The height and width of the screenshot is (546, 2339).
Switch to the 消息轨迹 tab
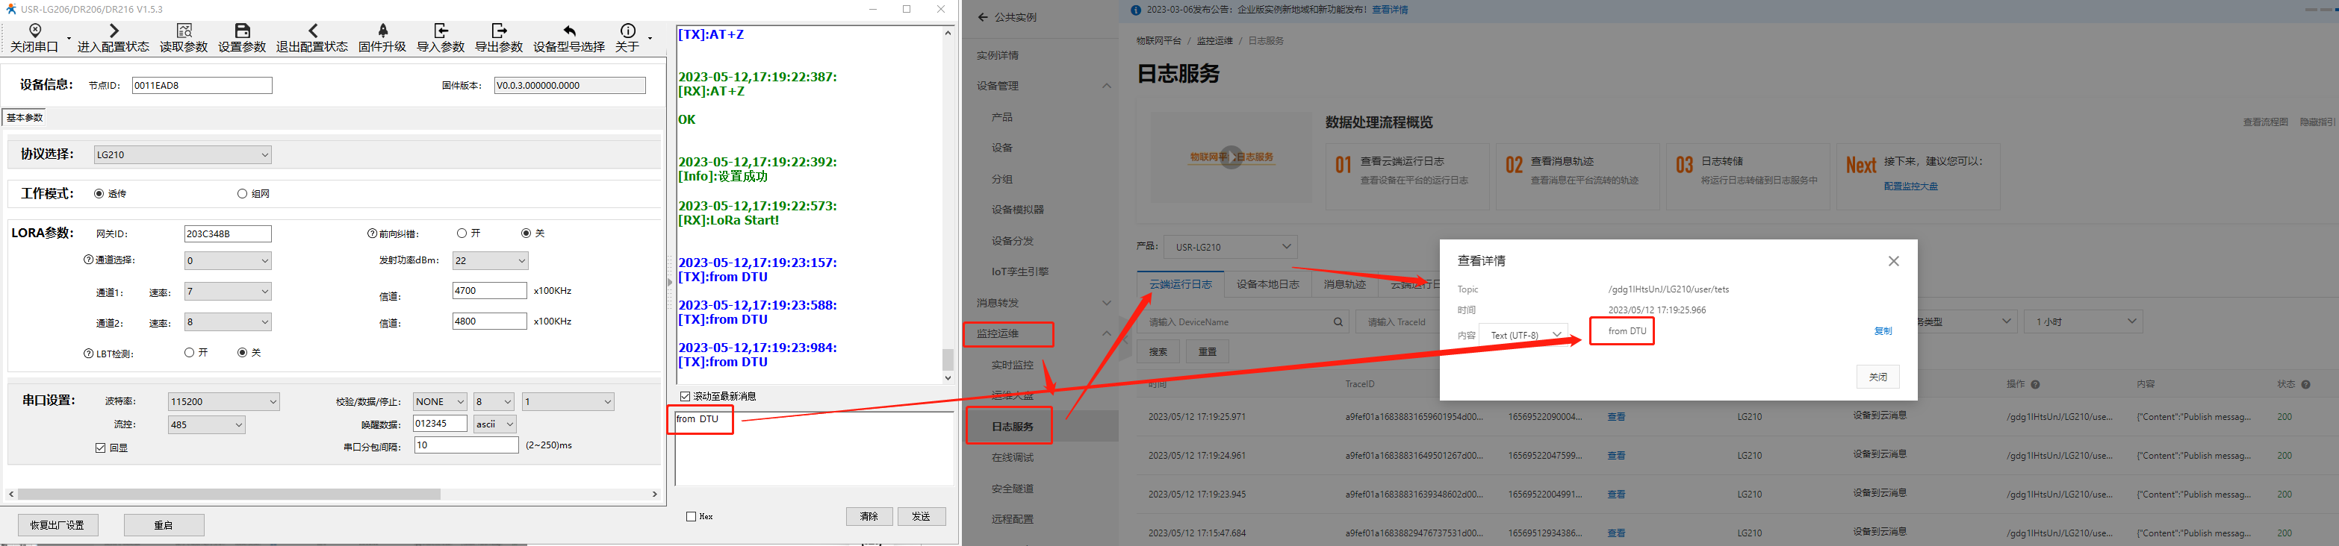point(1344,284)
